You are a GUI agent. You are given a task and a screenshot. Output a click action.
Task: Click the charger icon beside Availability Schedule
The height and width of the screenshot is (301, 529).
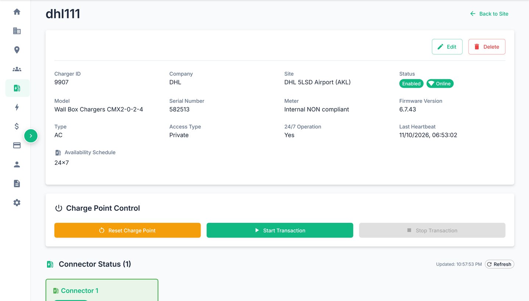58,153
